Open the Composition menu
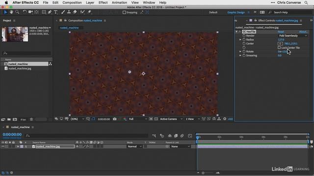 (x=72, y=2)
